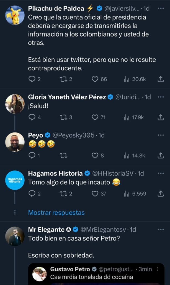Like the Hagamos Historia tweet
170x285 pixels.
95,194
